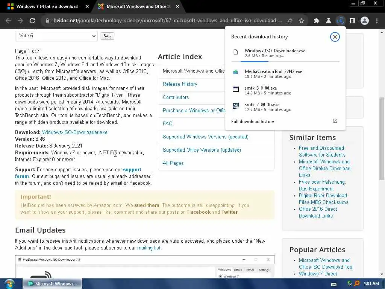Switch to Windows 7 64 bit iso download tab
Viewport: 385px width, 289px height.
pos(47,7)
